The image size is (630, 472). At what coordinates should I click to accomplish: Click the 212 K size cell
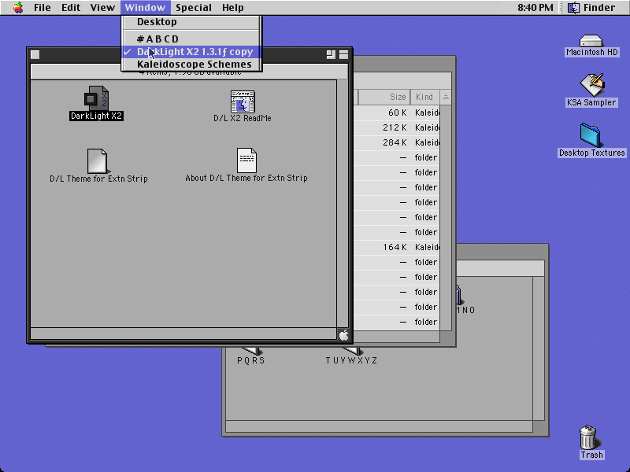click(395, 127)
